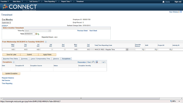This screenshot has width=183, height=103.
Task: Switch to the Reported Time Status tab
Action: click(x=11, y=59)
